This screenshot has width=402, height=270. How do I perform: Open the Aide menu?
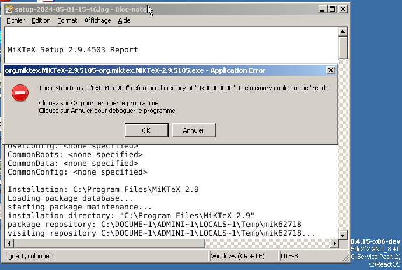pos(124,20)
